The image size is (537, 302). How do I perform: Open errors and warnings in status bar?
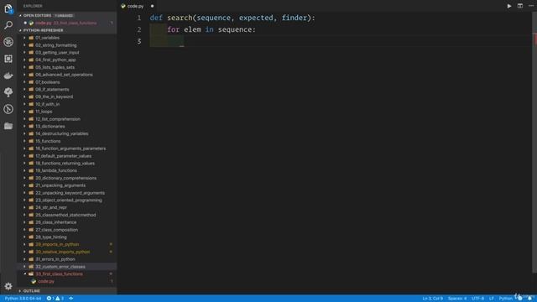[x=55, y=299]
